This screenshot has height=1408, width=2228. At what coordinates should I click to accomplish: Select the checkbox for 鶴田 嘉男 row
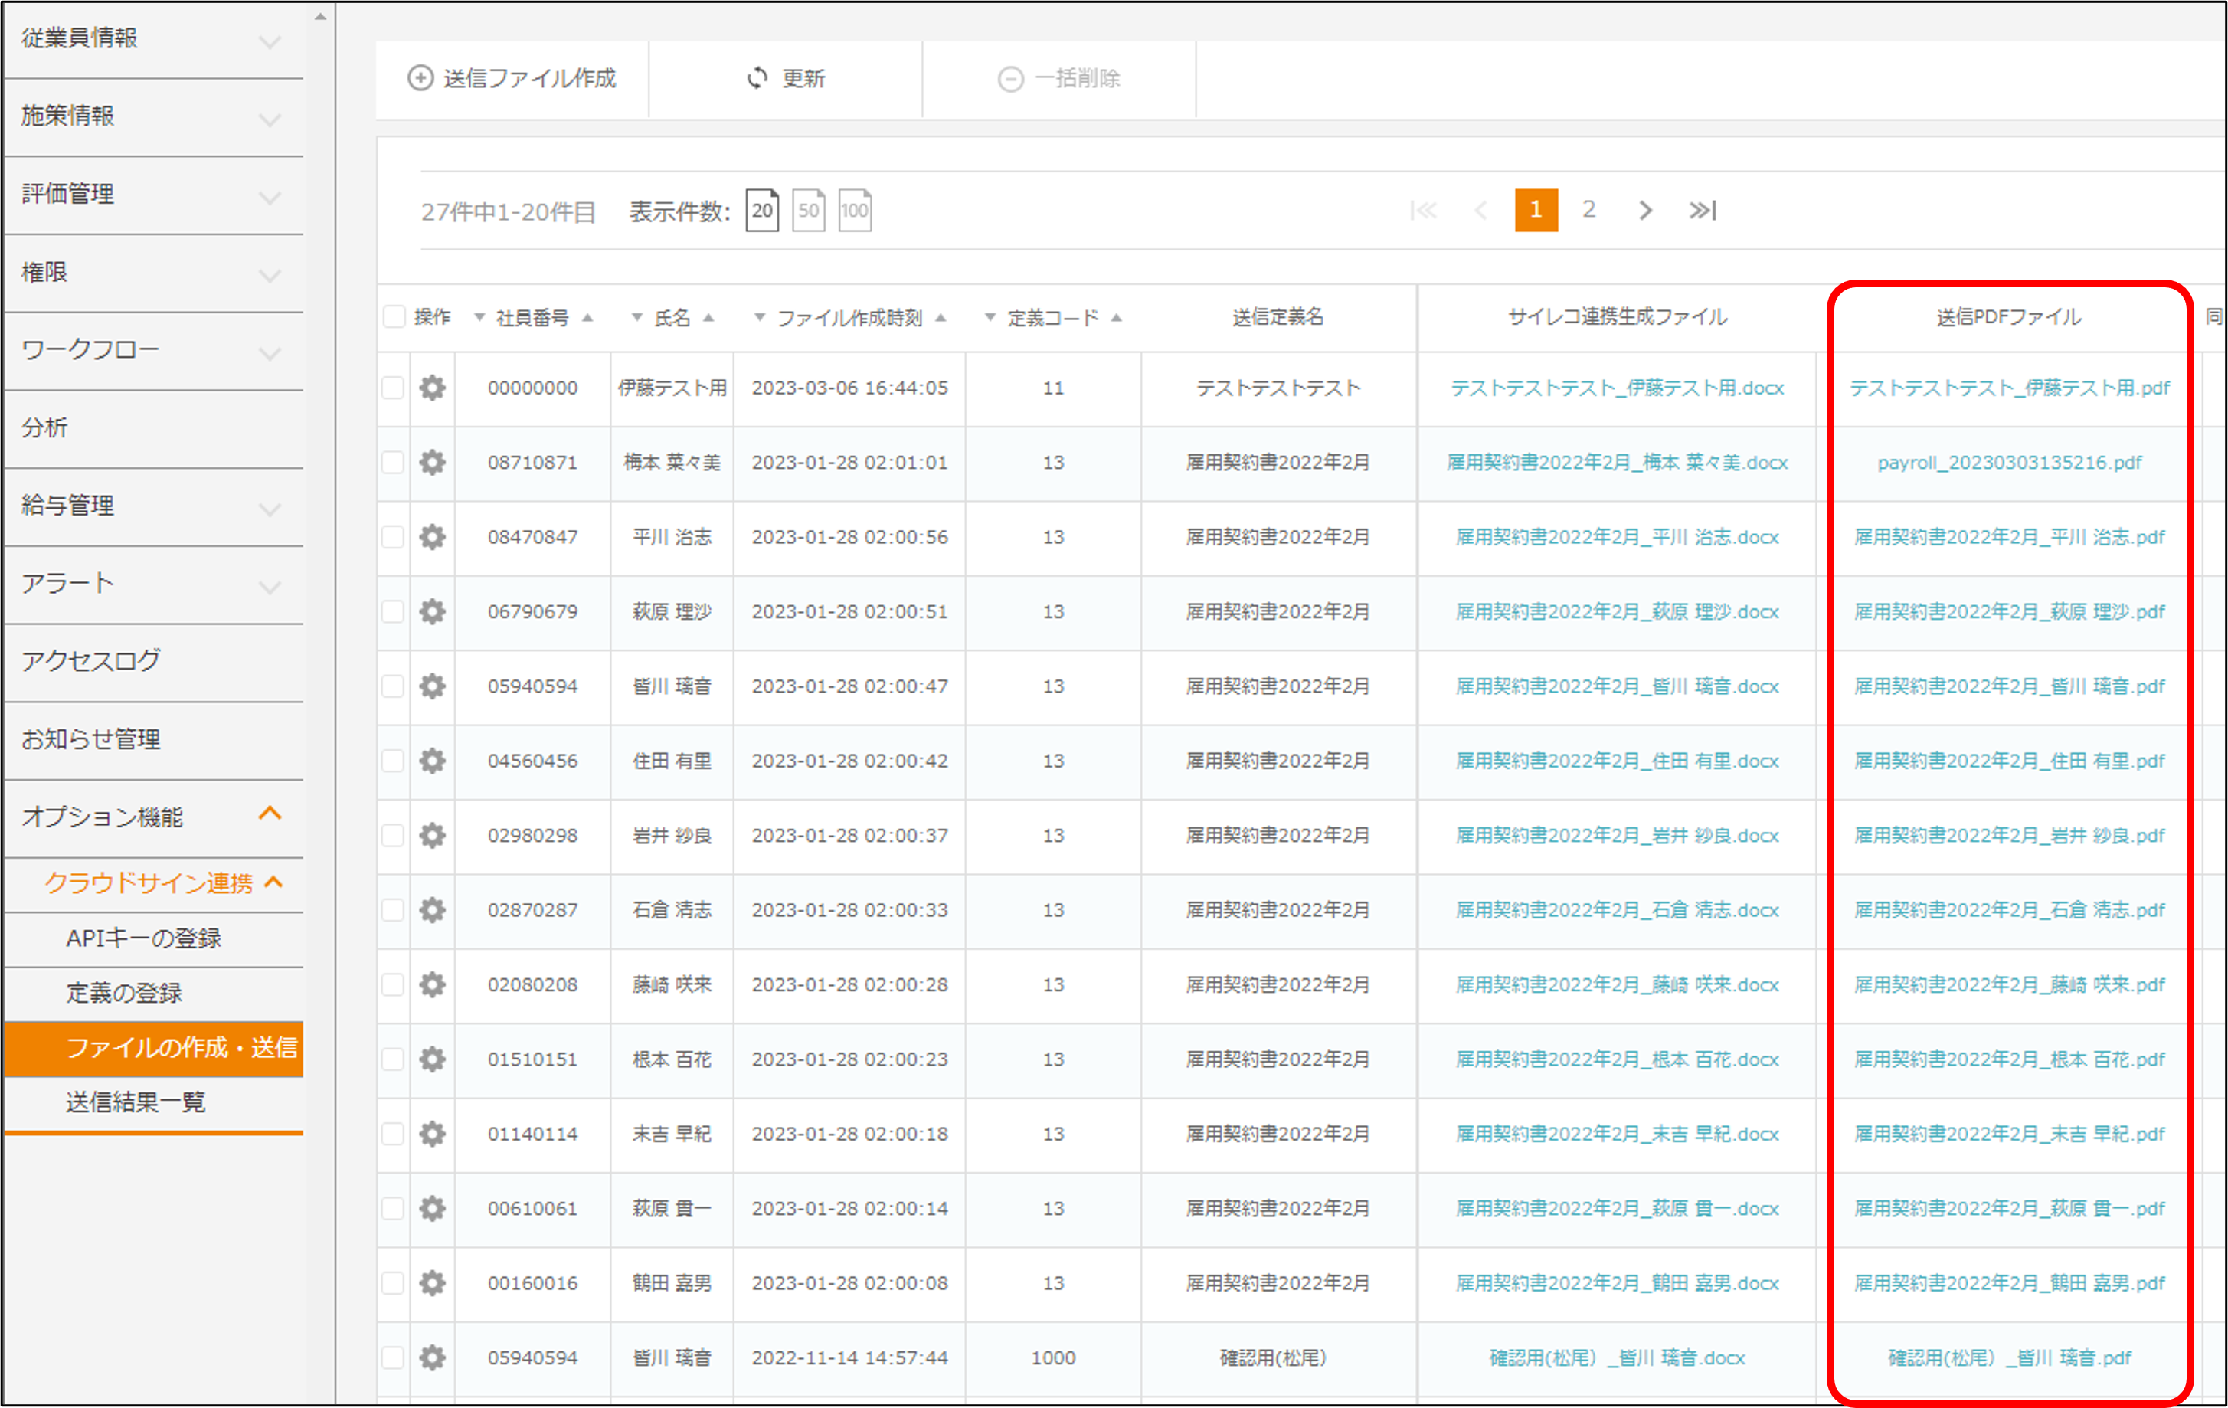point(394,1283)
